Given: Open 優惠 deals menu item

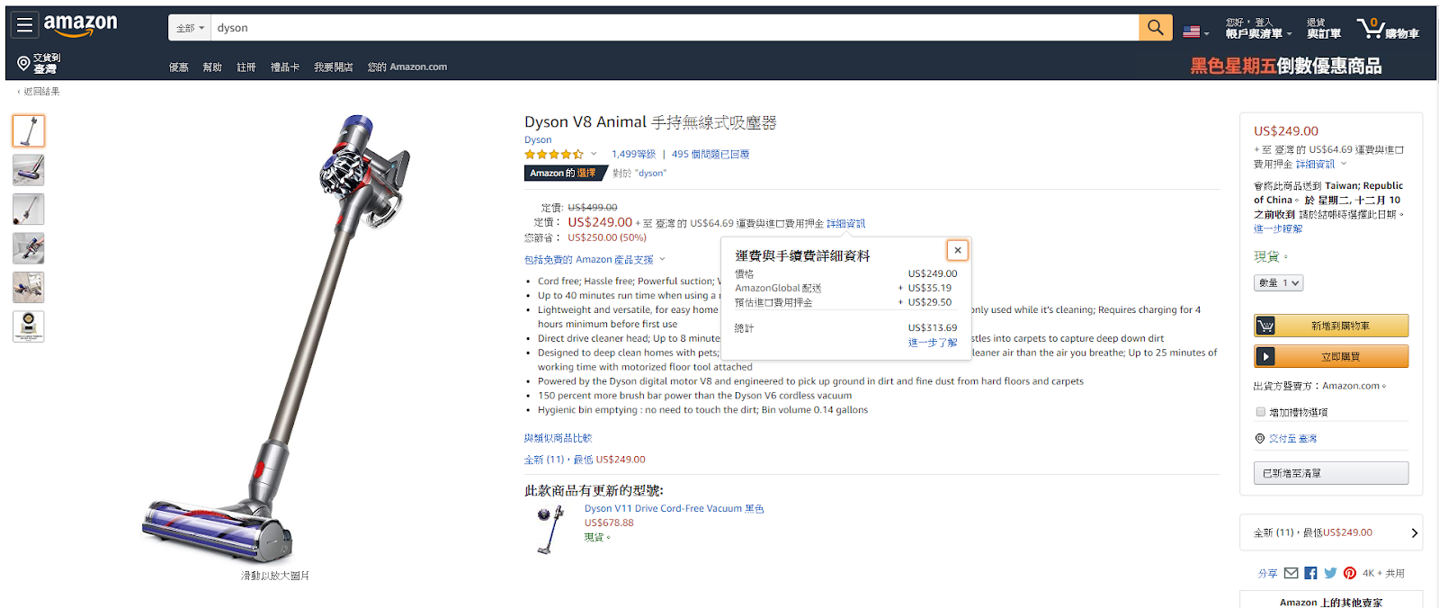Looking at the screenshot, I should click(x=179, y=67).
